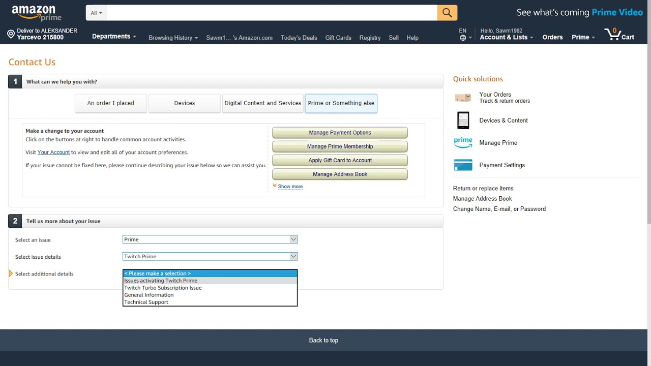Focus the Amazon search input field
This screenshot has width=651, height=366.
[x=272, y=13]
